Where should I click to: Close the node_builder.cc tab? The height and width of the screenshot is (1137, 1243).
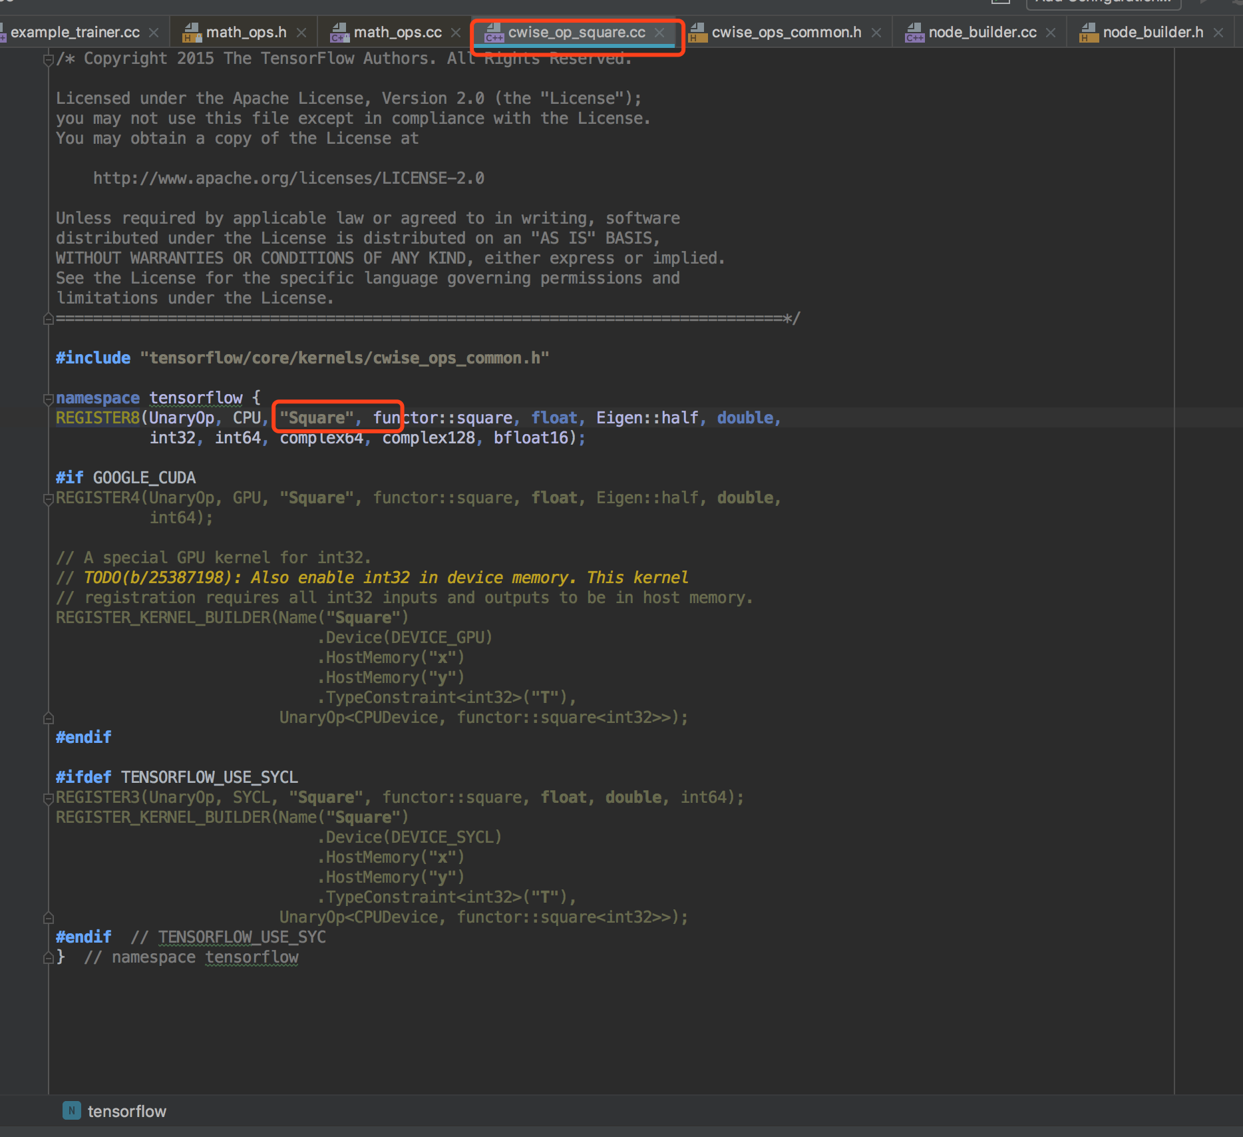click(1051, 33)
